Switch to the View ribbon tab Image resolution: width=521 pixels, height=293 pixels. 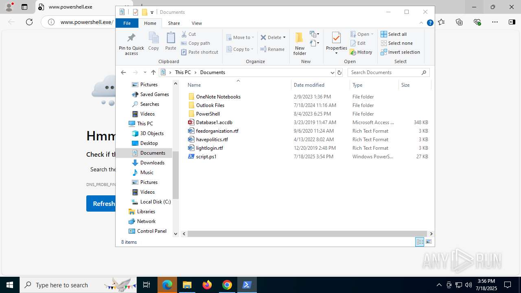tap(197, 23)
